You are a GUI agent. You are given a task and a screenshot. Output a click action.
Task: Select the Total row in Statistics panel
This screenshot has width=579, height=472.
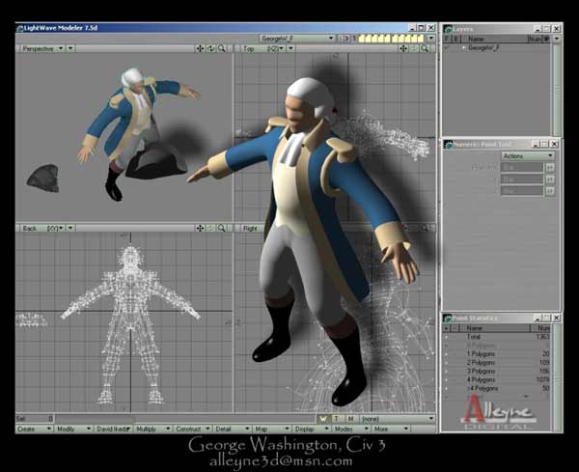click(x=497, y=337)
